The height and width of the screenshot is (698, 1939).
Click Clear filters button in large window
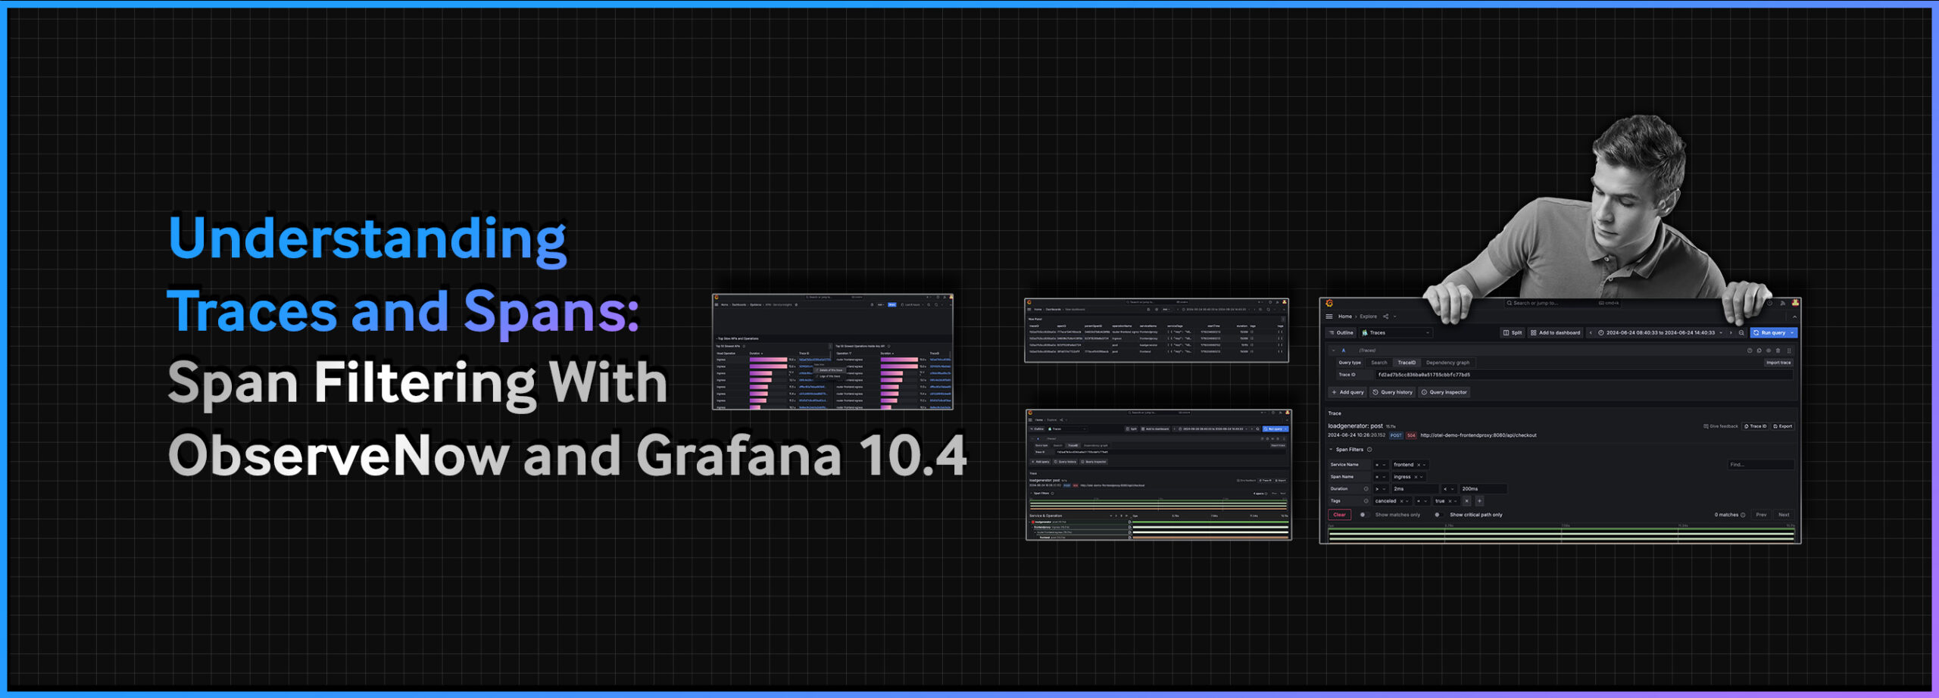point(1340,515)
